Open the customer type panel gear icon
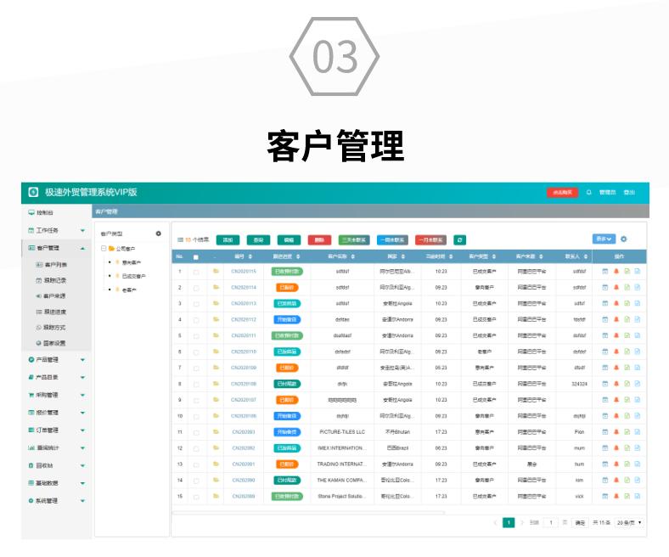This screenshot has width=669, height=557. pyautogui.click(x=158, y=233)
